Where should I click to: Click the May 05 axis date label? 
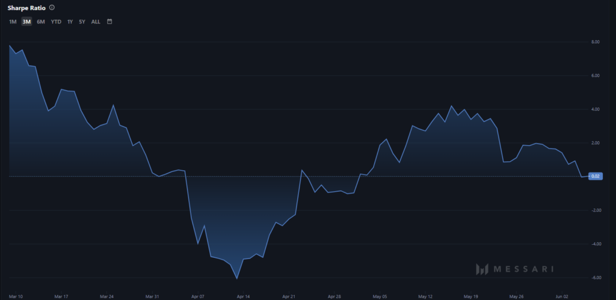(380, 296)
